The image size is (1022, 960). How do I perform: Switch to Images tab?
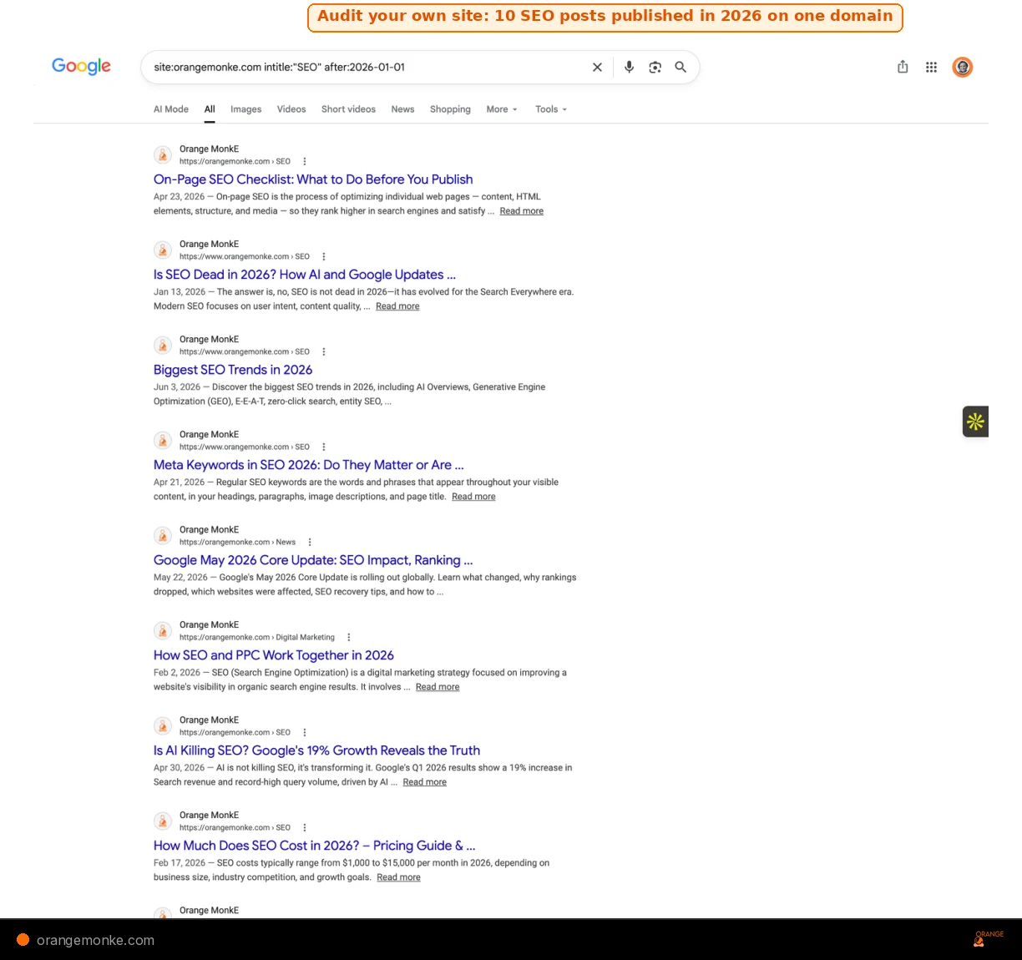(x=245, y=109)
